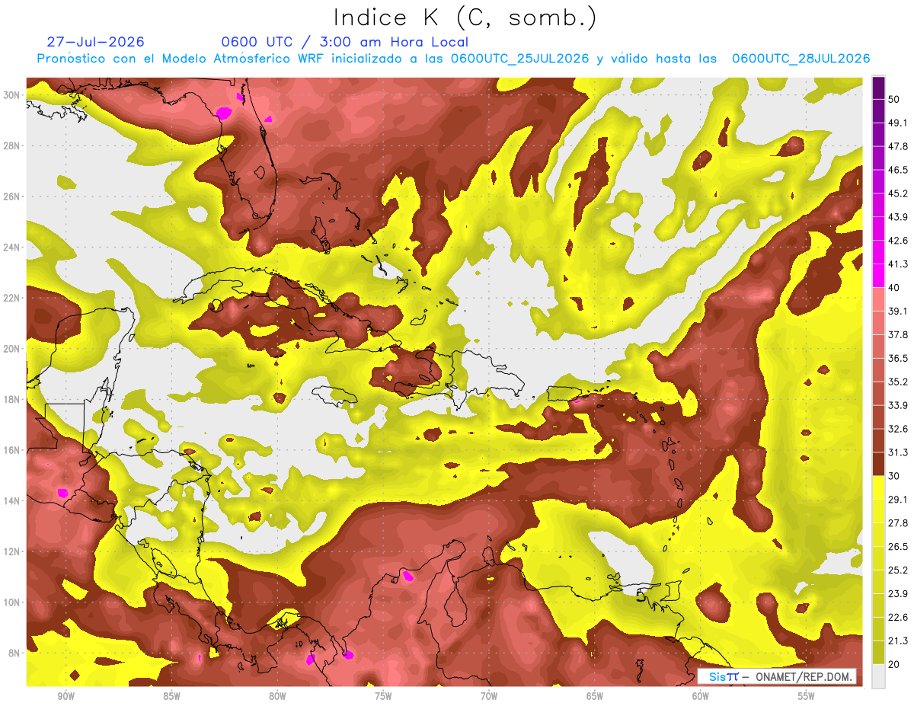
Task: Click the colorbar value 37.8
Action: (898, 334)
